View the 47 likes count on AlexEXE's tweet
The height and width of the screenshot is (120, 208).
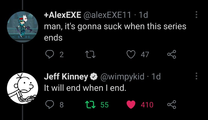(145, 55)
